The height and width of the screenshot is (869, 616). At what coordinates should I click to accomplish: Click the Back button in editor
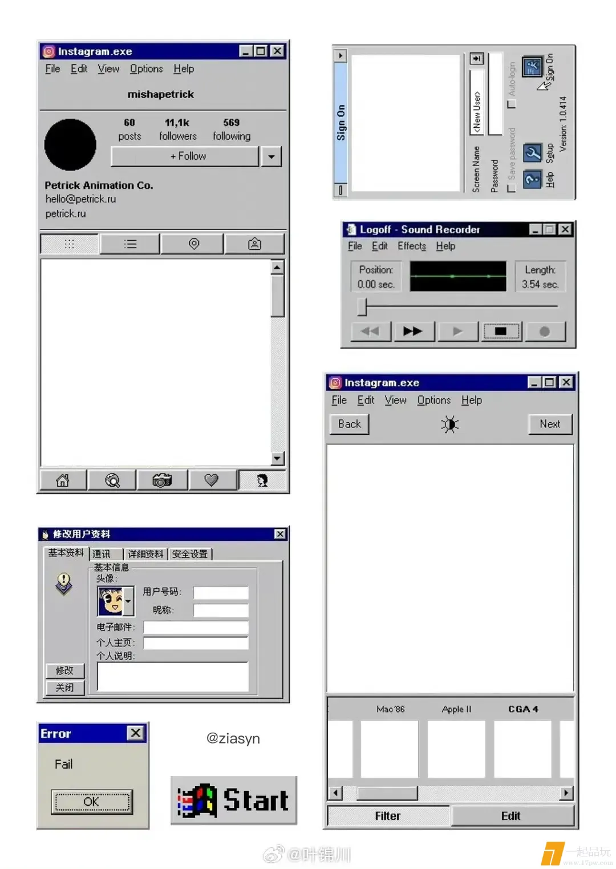click(350, 424)
